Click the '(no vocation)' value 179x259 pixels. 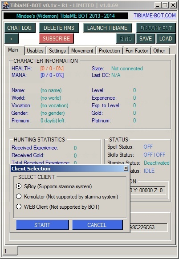54,105
